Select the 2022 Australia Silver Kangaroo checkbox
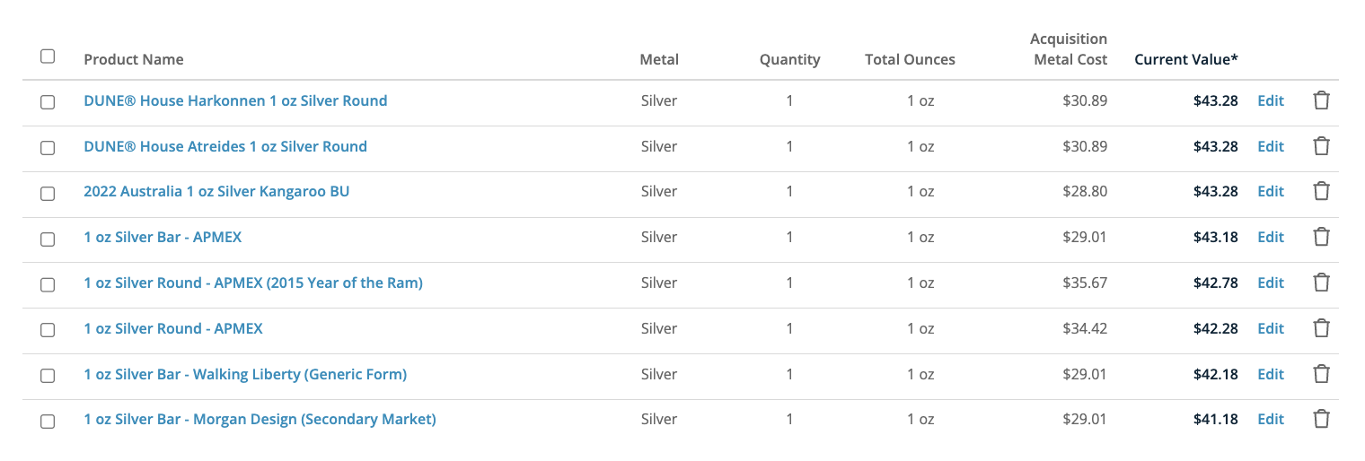This screenshot has width=1365, height=461. pyautogui.click(x=48, y=193)
